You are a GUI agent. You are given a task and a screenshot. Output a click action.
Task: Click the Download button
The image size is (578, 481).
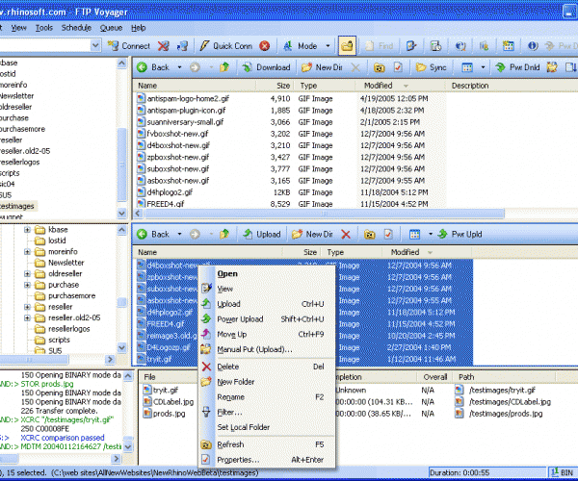point(266,67)
